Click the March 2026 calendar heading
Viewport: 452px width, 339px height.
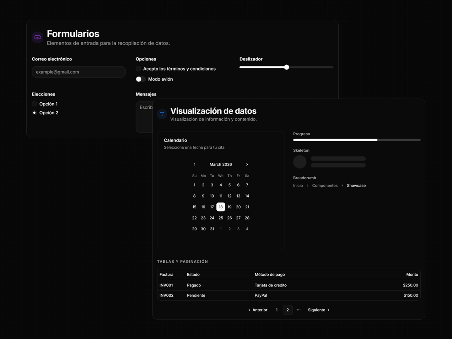coord(221,164)
